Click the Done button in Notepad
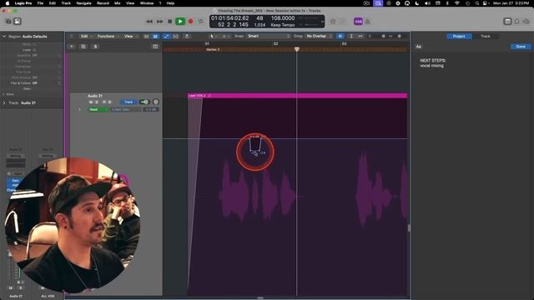The image size is (534, 300). 521,47
